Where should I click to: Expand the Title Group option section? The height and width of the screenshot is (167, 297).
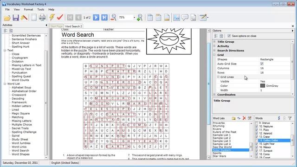click(x=214, y=41)
